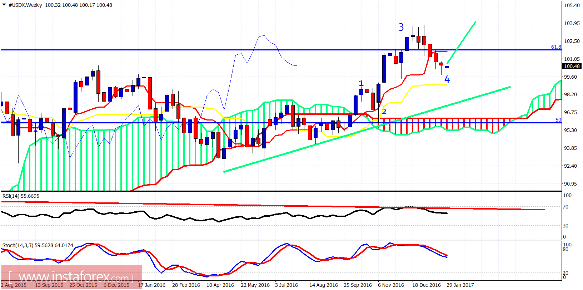Viewport: 583px width, 290px height.
Task: Click the wave label 1 on the chart
Action: tap(361, 83)
